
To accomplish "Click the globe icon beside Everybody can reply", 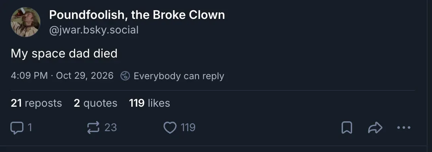I will point(125,76).
